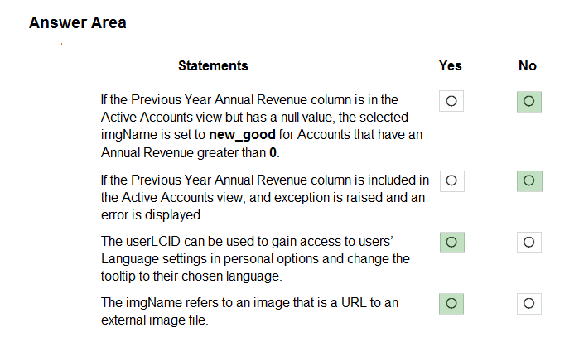Screen dimensions: 579x351
Task: Choose No for the exception raised statement
Action: (529, 180)
